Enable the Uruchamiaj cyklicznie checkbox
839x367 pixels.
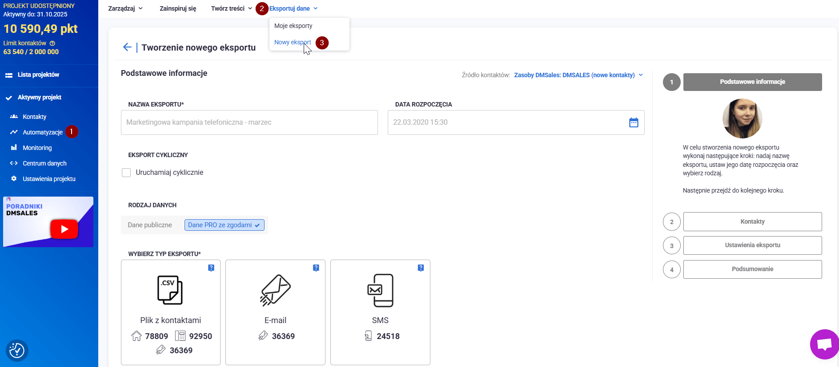pyautogui.click(x=126, y=173)
